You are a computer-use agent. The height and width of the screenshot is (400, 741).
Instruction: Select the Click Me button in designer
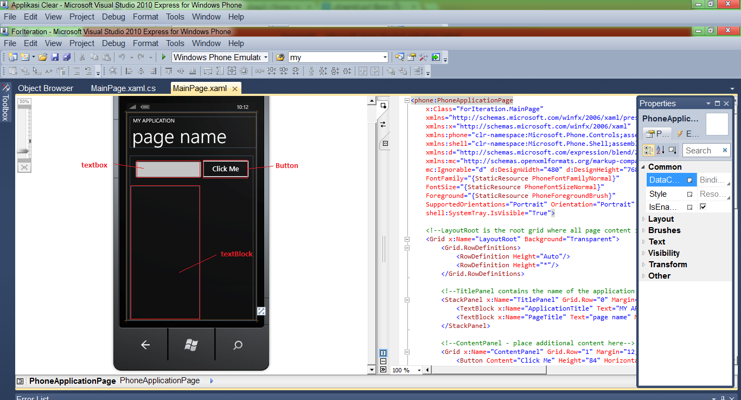[226, 169]
